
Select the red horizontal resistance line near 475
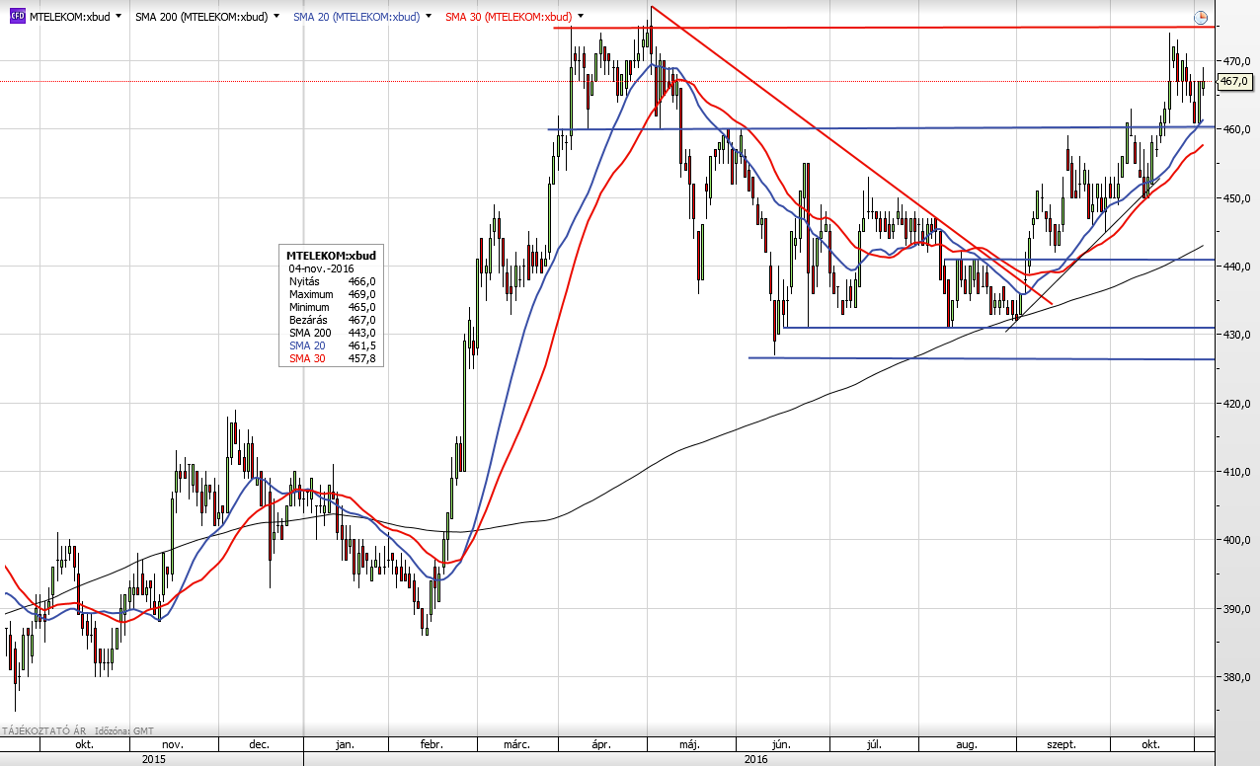click(884, 28)
